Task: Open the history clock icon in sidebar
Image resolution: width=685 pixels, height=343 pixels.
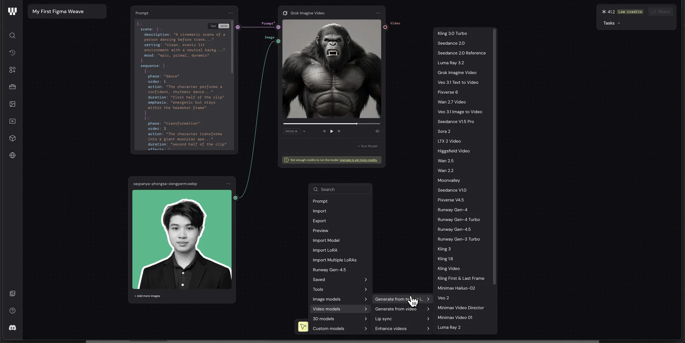Action: [12, 53]
